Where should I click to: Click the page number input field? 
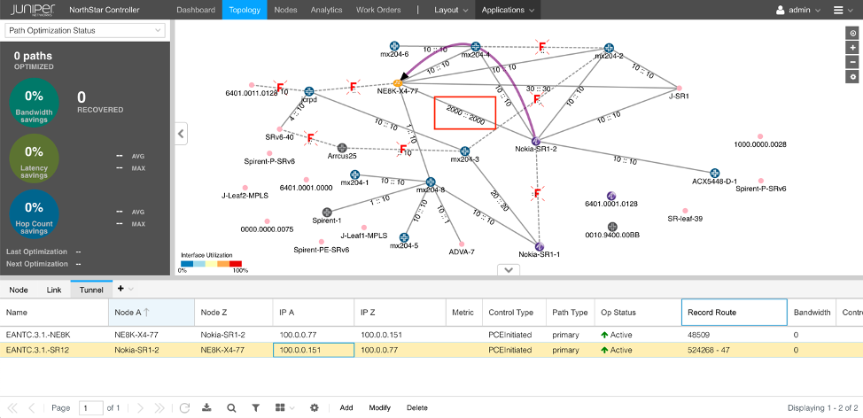pos(90,408)
